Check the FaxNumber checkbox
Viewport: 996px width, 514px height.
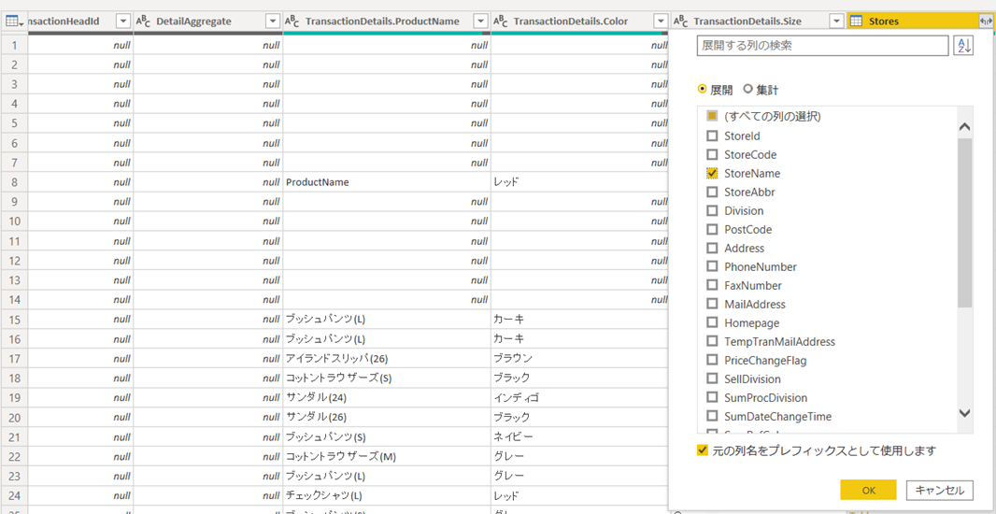[712, 285]
